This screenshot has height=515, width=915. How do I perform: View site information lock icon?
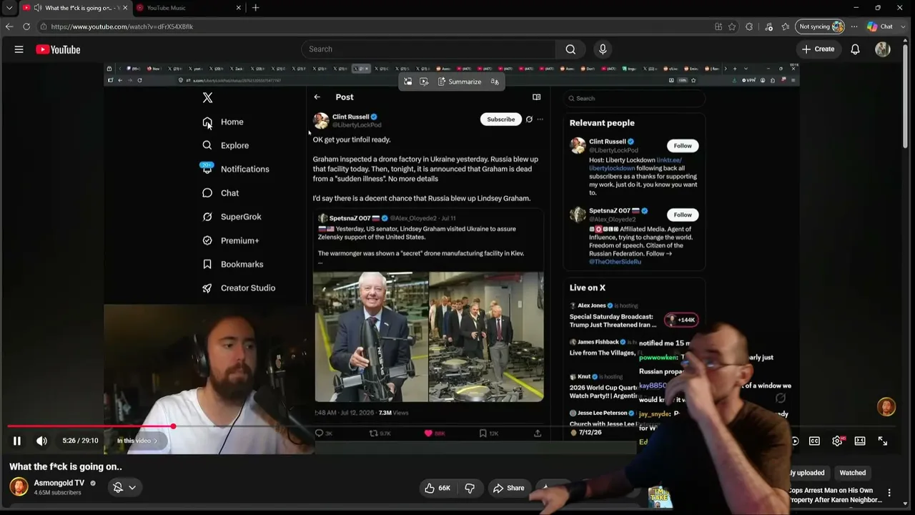pos(44,26)
